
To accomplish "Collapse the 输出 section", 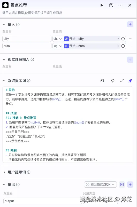I will [4, 185].
